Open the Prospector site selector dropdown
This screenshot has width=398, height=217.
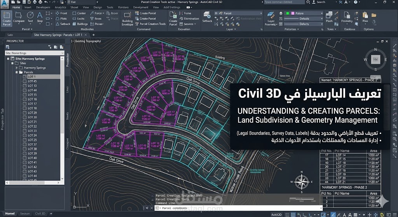click(x=35, y=53)
